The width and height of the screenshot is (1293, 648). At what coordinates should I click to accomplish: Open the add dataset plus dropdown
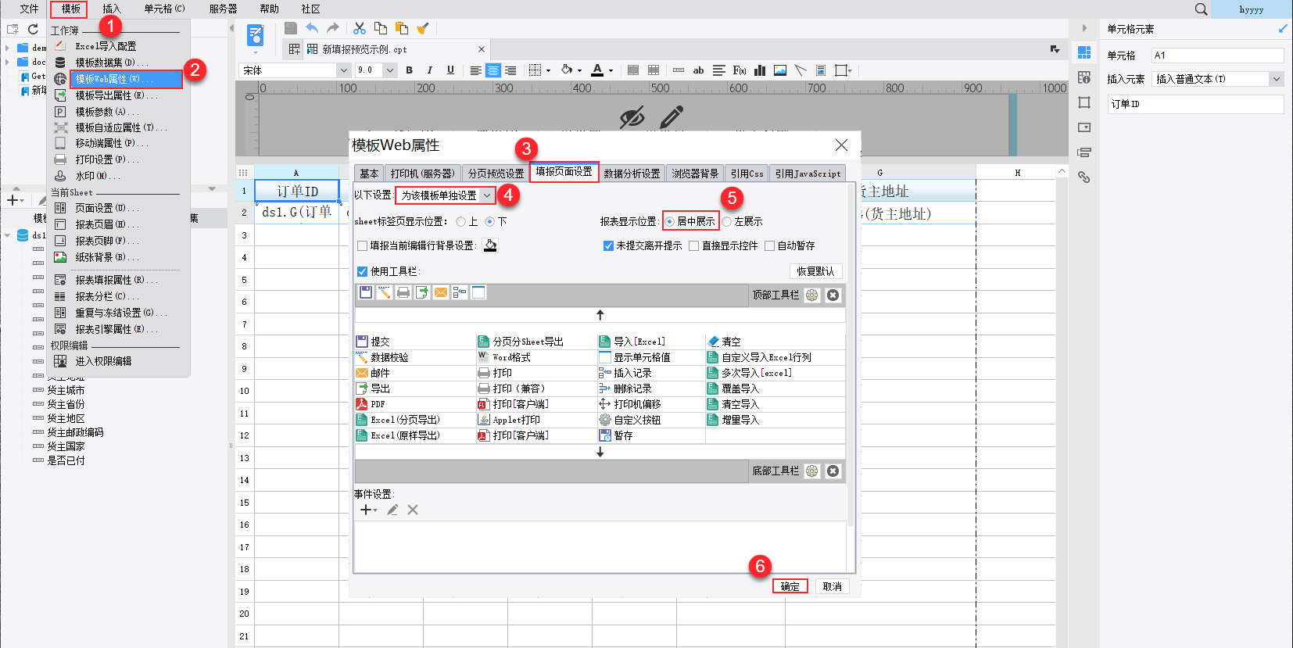pyautogui.click(x=15, y=200)
